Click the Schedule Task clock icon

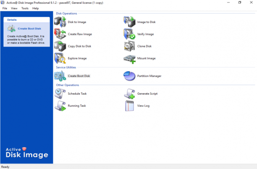pyautogui.click(x=60, y=94)
